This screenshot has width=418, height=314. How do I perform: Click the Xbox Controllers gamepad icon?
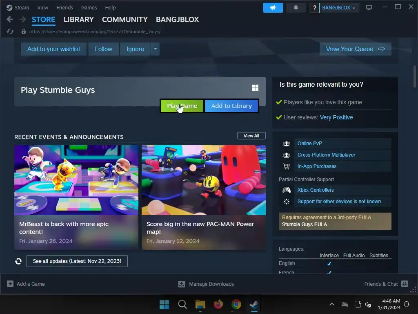point(286,190)
